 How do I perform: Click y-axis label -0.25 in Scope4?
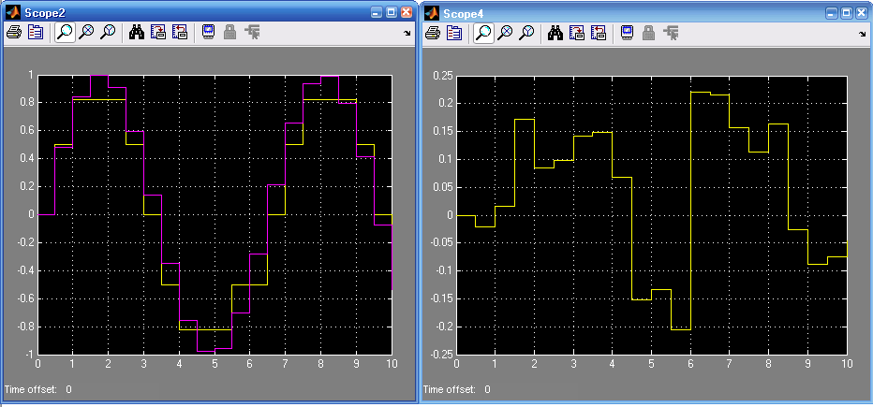click(442, 355)
